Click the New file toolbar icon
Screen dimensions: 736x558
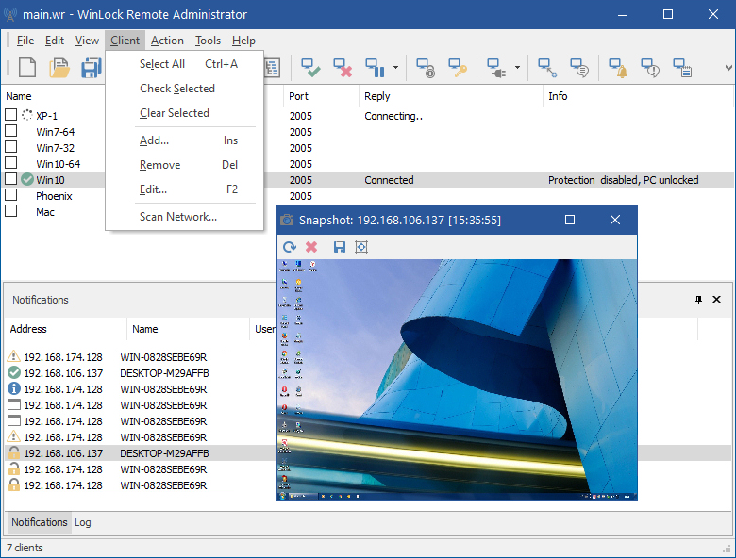(27, 68)
